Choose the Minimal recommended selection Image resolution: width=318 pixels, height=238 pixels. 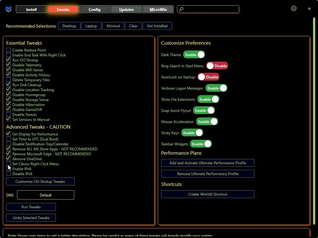point(113,26)
